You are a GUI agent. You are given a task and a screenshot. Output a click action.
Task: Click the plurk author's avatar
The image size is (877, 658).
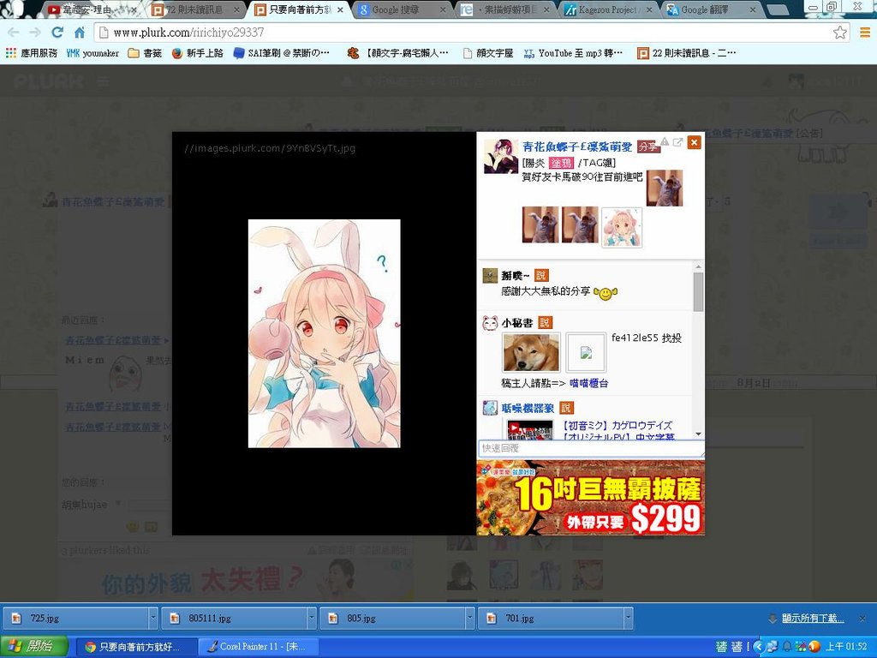click(x=500, y=156)
